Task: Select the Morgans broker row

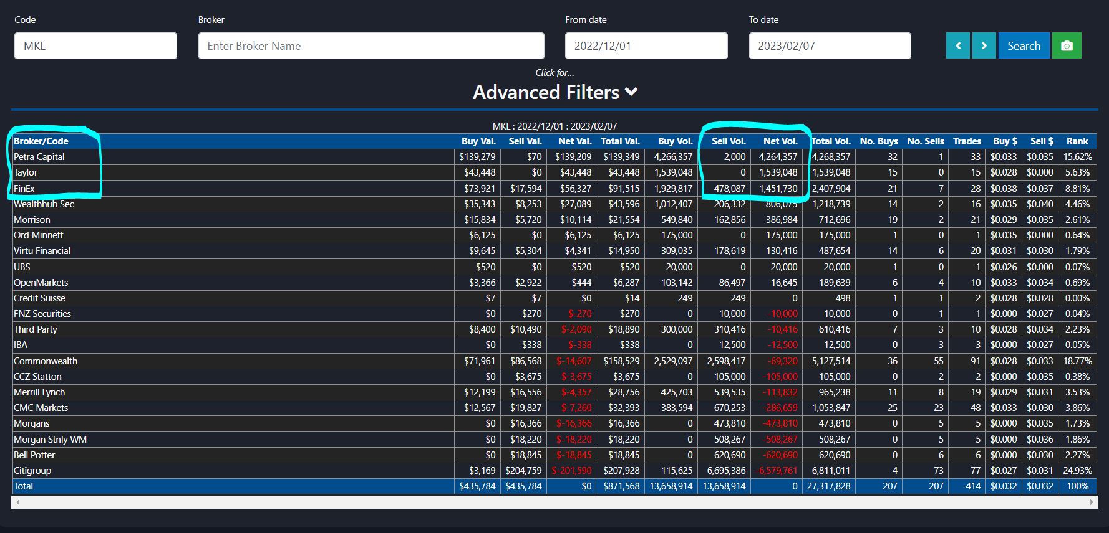Action: (554, 423)
